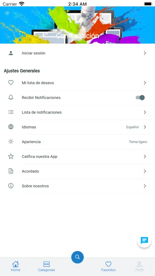155x276 pixels.
Task: Switch to the Home tab
Action: [15, 266]
